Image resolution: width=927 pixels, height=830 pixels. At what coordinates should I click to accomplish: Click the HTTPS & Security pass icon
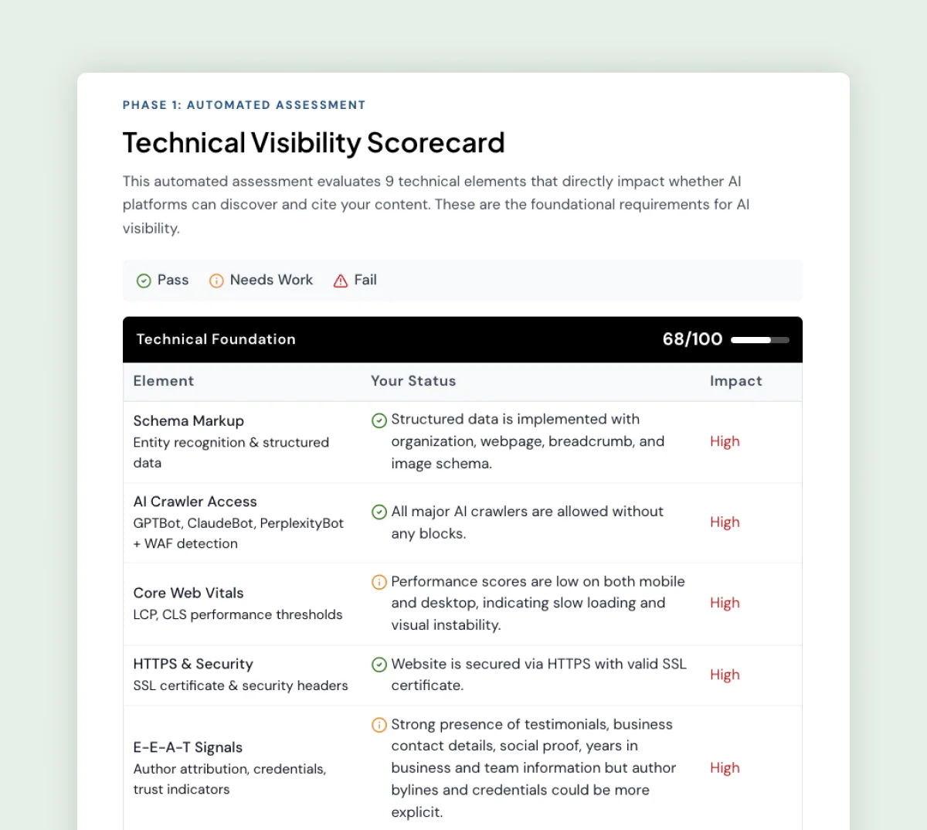pos(379,665)
